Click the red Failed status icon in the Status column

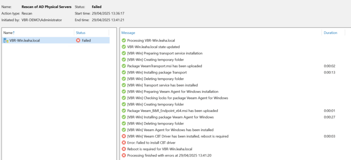coord(78,40)
